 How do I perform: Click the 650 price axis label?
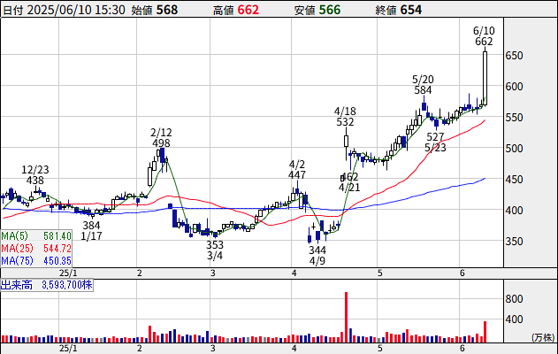click(x=515, y=56)
